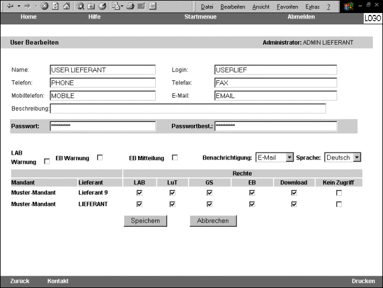Focus the Telefon input field
Viewport: 383px width, 288px height.
(102, 83)
